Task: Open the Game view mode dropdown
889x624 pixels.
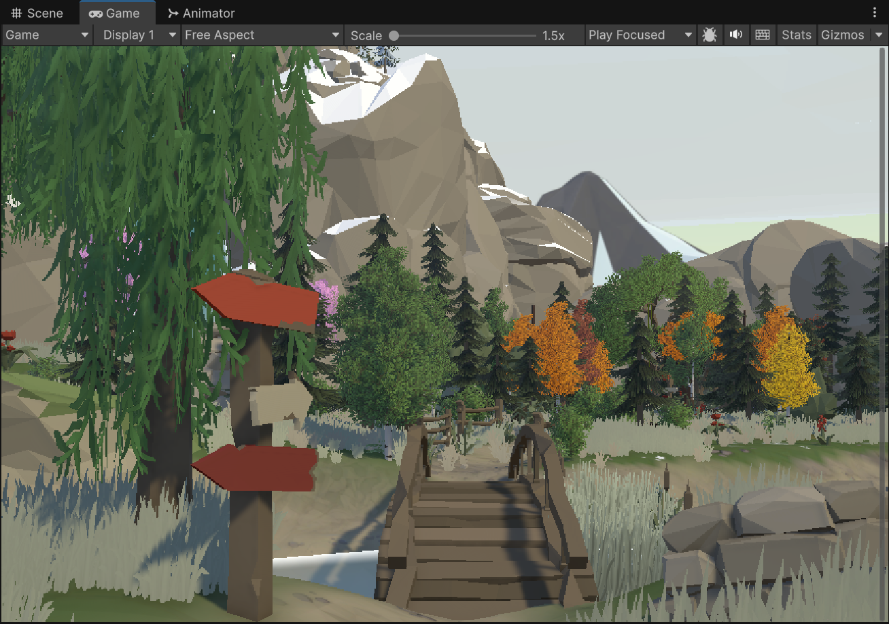Action: click(x=48, y=35)
